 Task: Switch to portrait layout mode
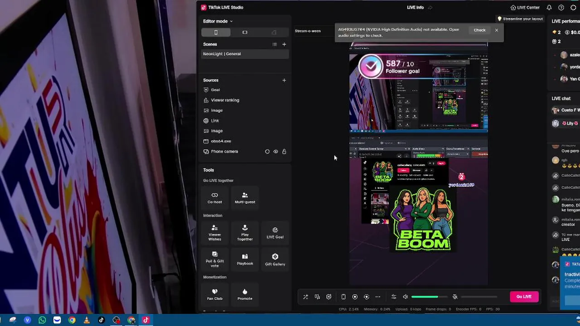coord(216,32)
